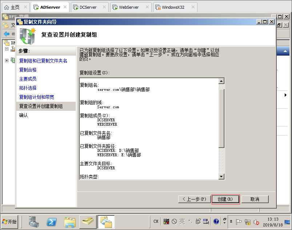Click the settings list scrollbar thumb
Screen dimensions: 292x230
[x=221, y=118]
